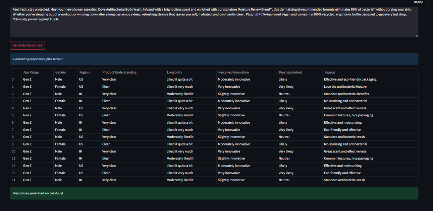Select row 1's 'Liked it very much' cell

pos(191,87)
